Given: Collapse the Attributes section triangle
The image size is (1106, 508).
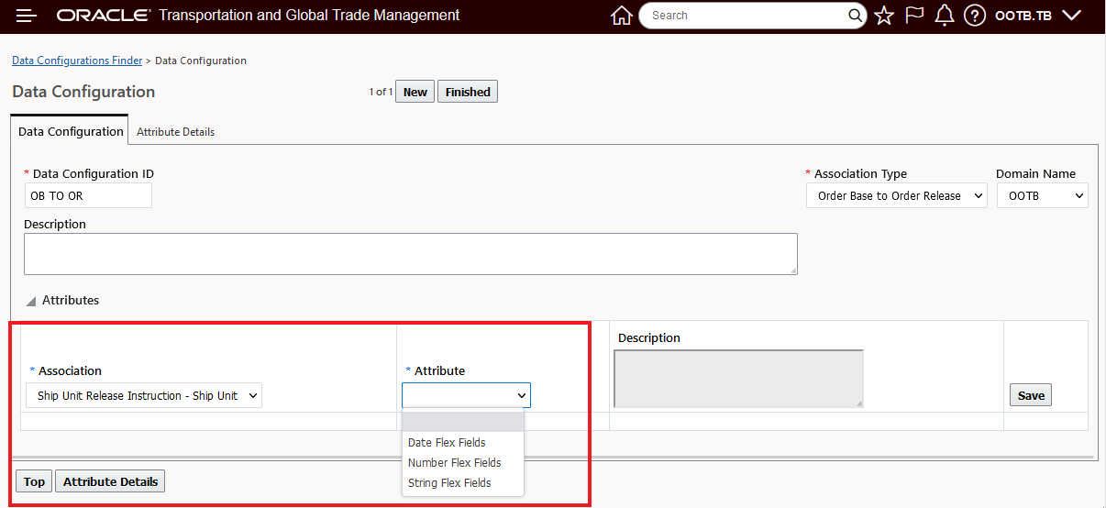Looking at the screenshot, I should (x=31, y=301).
